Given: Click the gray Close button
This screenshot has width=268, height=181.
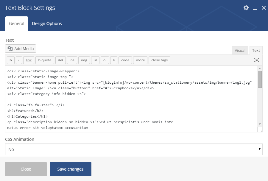Looking at the screenshot, I should (x=26, y=169).
